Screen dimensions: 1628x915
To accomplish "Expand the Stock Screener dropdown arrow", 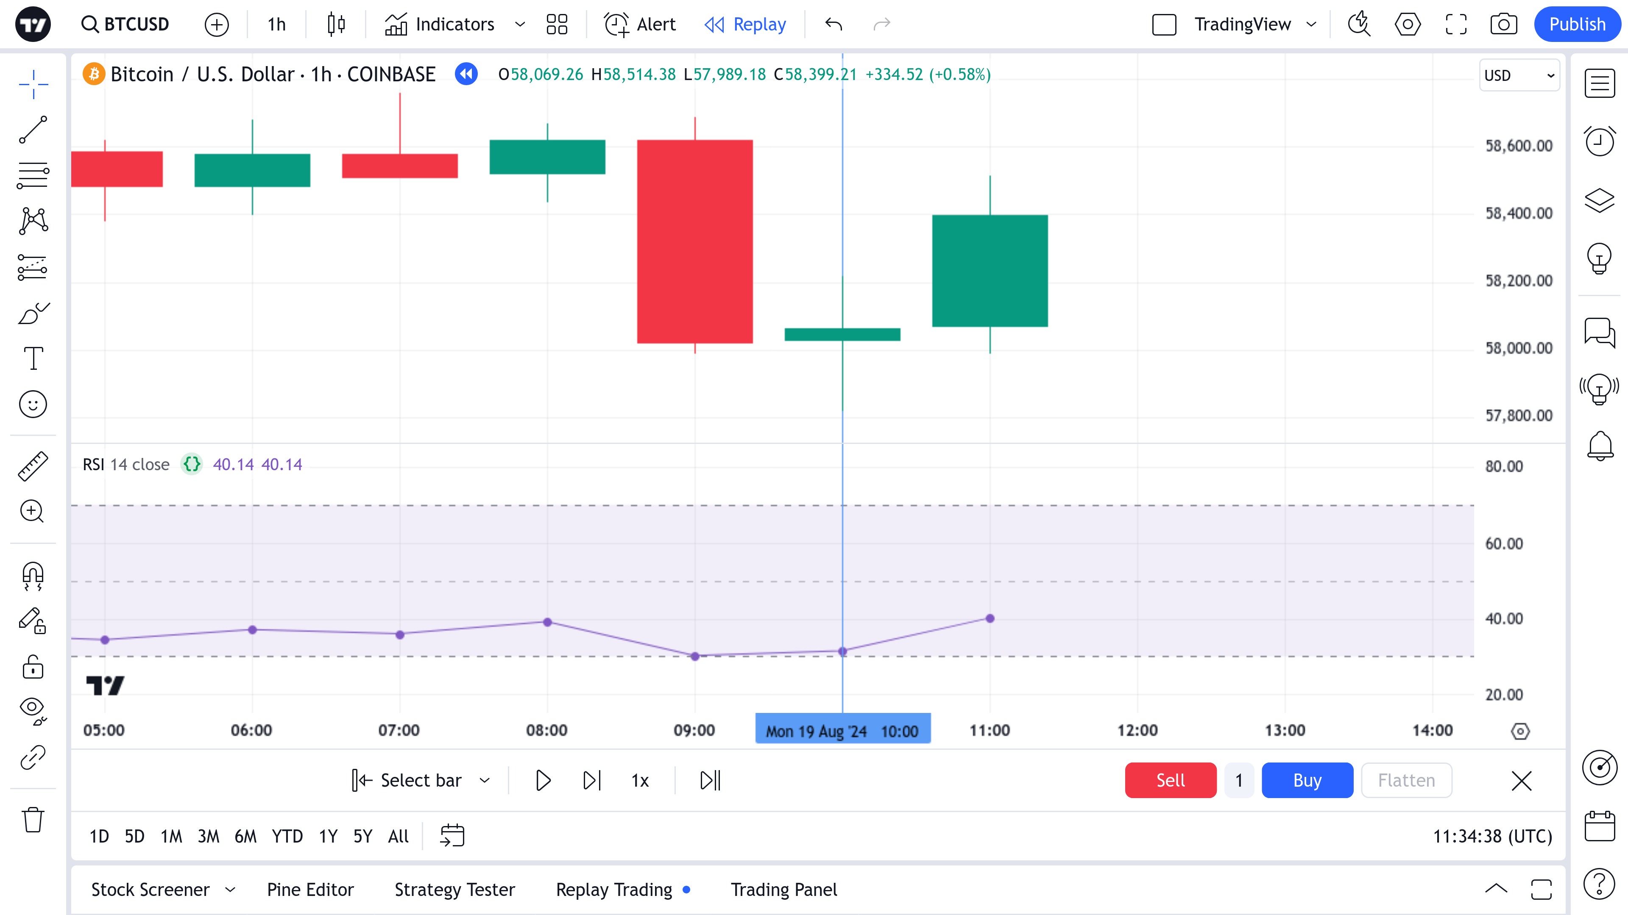I will coord(231,890).
